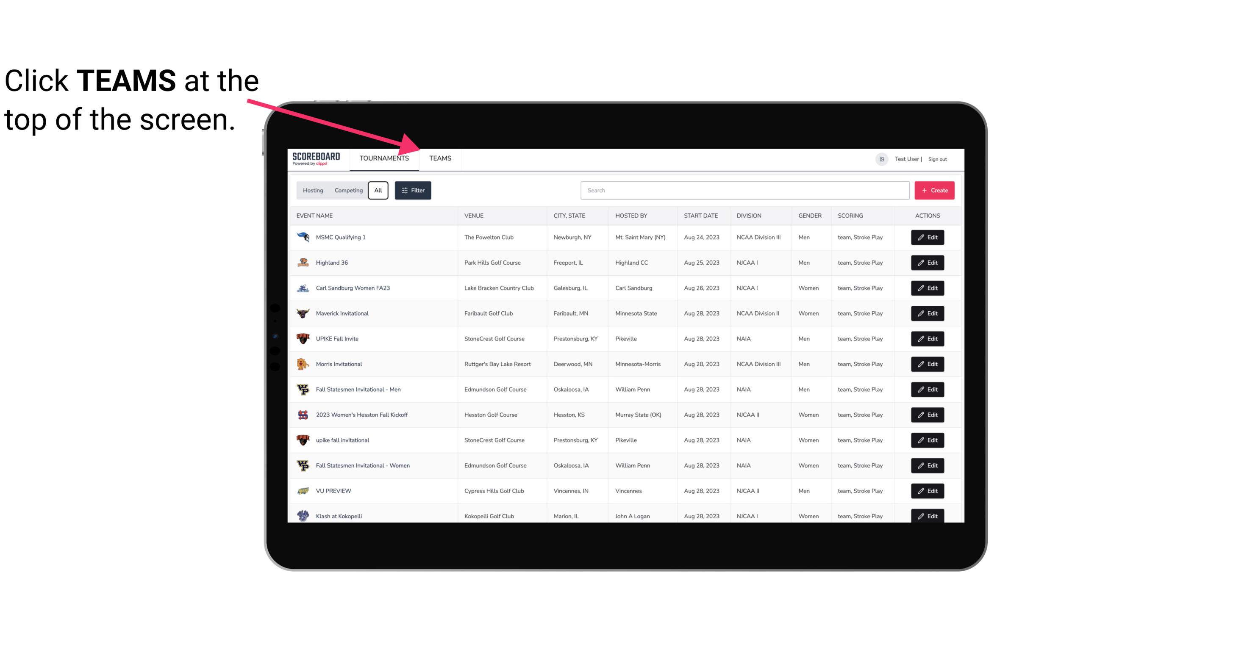
Task: Click the Edit icon for Morris Invitational
Action: pyautogui.click(x=926, y=364)
